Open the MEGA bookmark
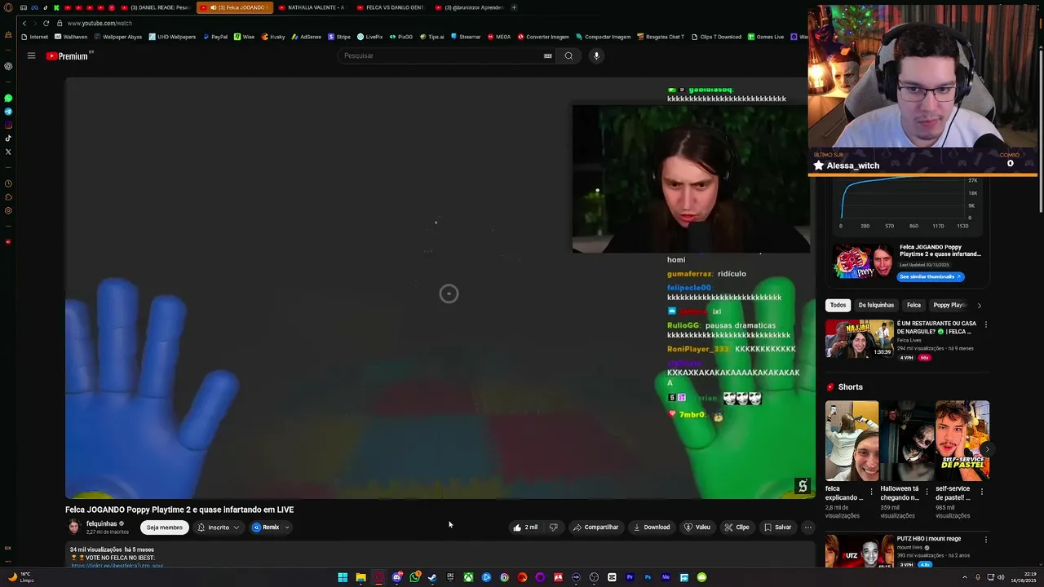This screenshot has height=587, width=1044. point(499,37)
